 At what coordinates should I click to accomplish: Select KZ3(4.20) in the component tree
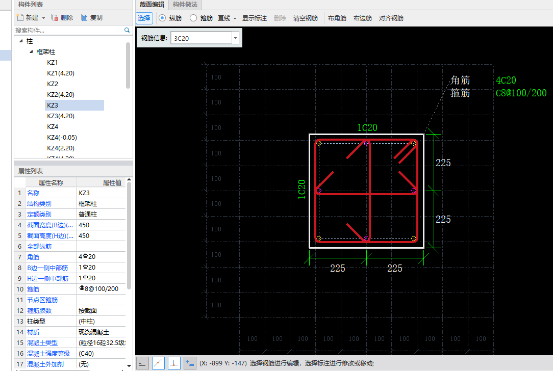61,116
